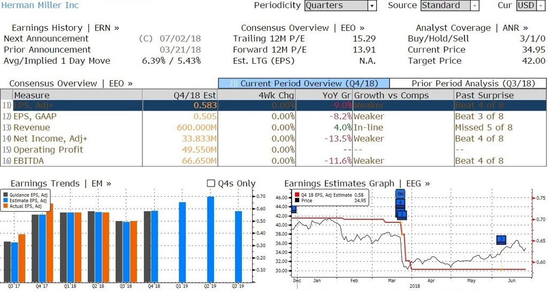548x292 pixels.
Task: Click Missed 5 of 8 surprise cell
Action: point(484,127)
